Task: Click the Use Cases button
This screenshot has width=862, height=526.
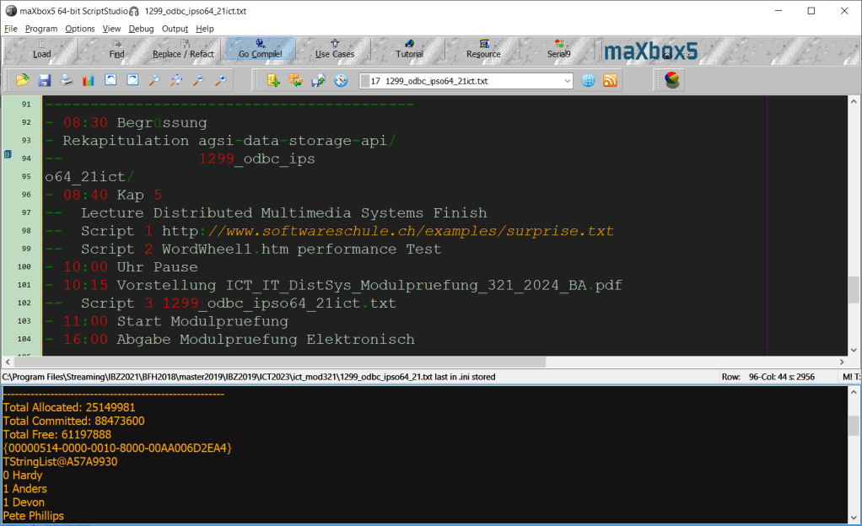Action: point(335,50)
